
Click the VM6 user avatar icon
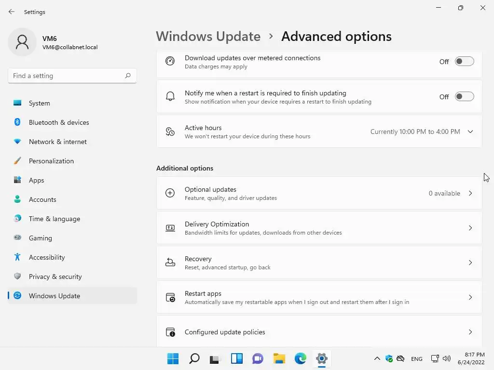tap(22, 42)
